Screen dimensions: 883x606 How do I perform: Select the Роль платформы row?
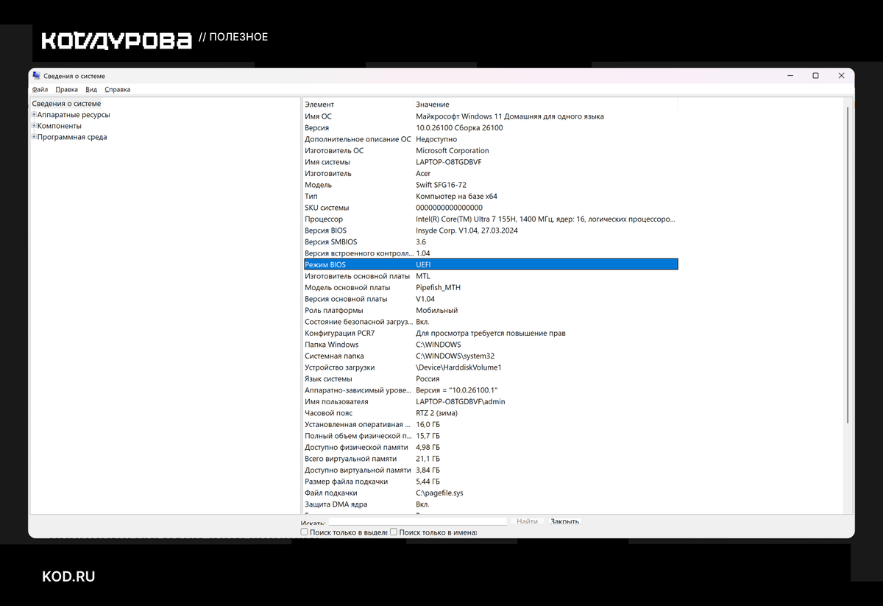(491, 310)
